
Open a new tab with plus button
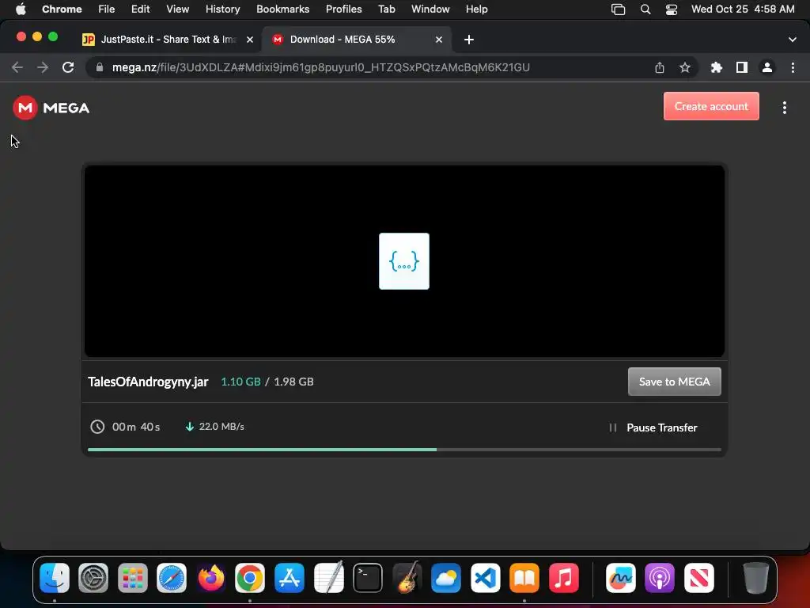468,40
